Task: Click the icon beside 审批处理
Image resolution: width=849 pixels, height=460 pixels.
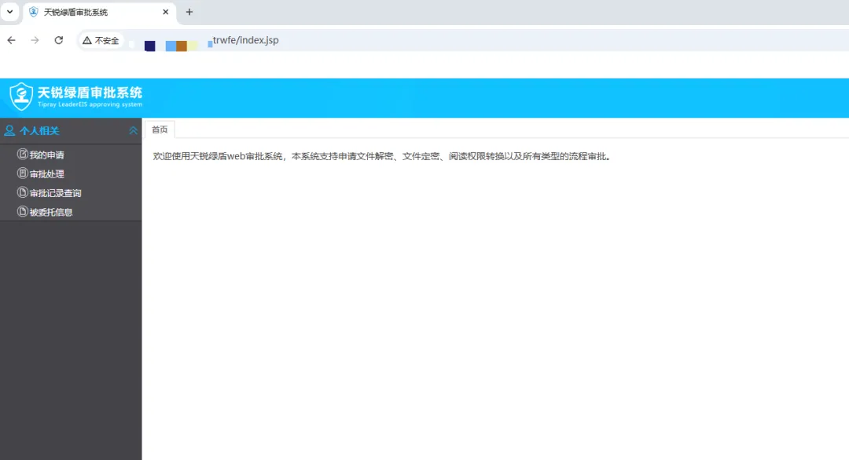Action: (22, 173)
